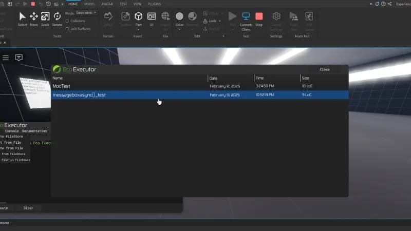Click the Color circle icon
Image resolution: width=411 pixels, height=231 pixels.
(x=179, y=16)
